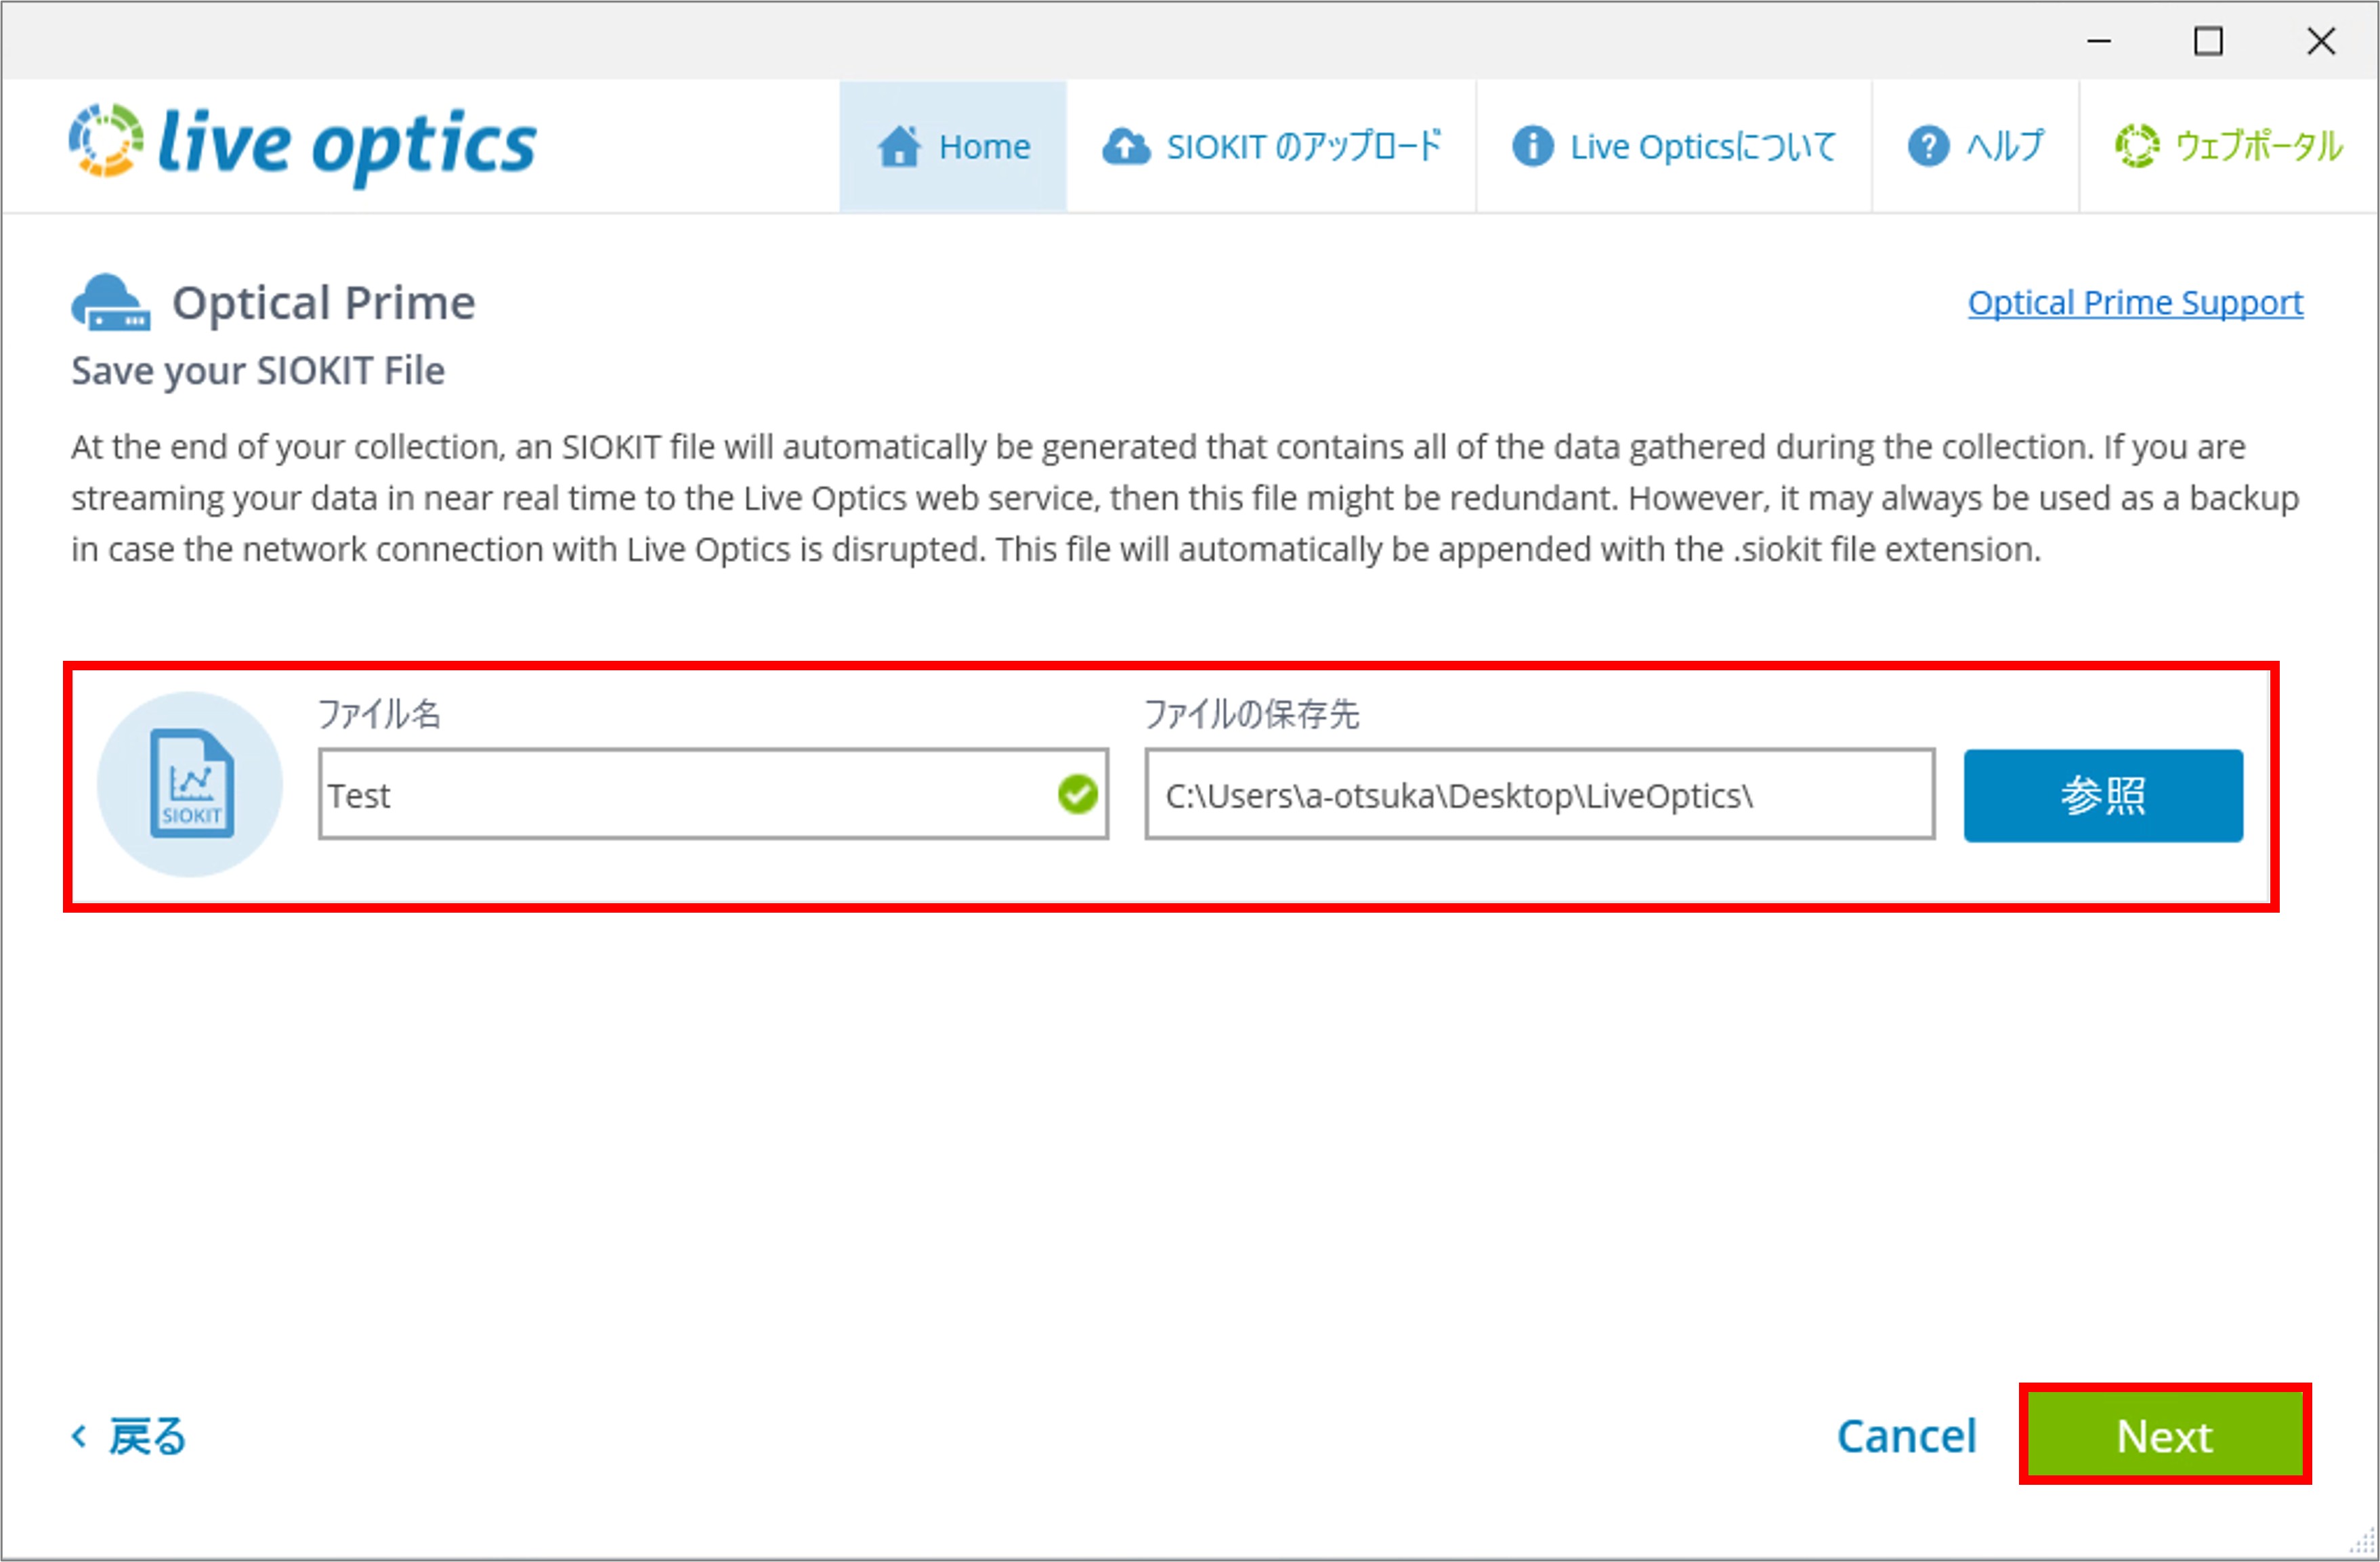
Task: Click the green Next button
Action: tap(2165, 1436)
